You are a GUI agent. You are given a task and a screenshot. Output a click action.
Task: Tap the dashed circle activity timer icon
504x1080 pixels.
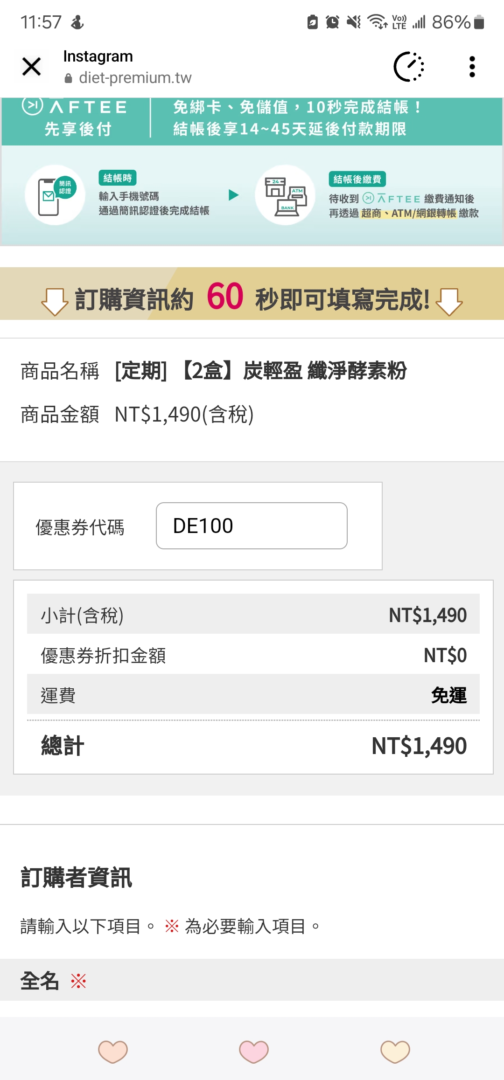409,67
